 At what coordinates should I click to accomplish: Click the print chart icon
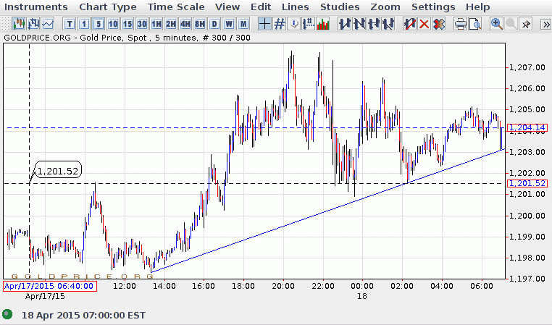click(x=460, y=24)
